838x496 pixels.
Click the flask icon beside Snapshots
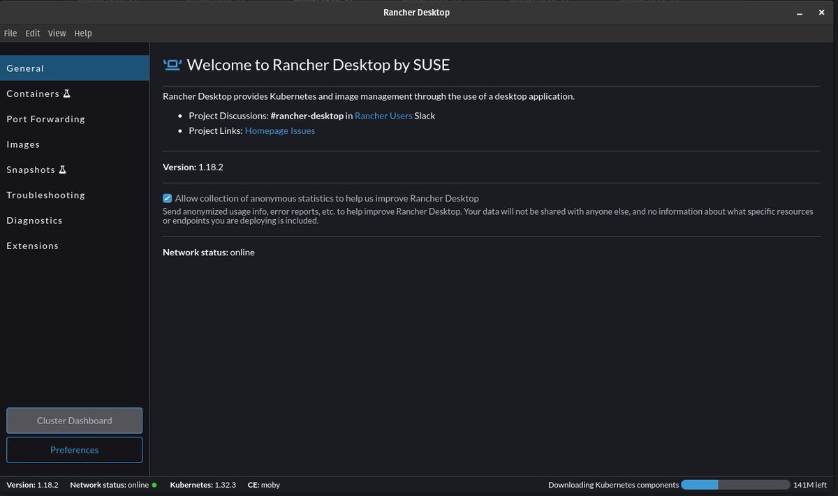click(x=62, y=170)
